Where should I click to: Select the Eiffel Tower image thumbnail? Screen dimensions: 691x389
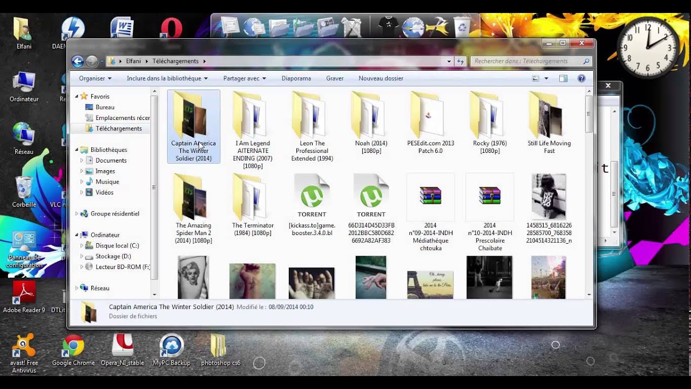tap(430, 285)
